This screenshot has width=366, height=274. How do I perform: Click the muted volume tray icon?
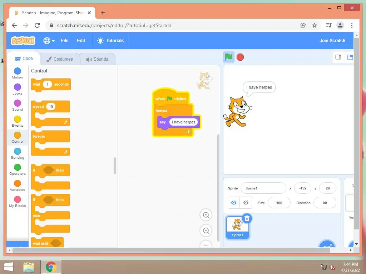(x=332, y=267)
